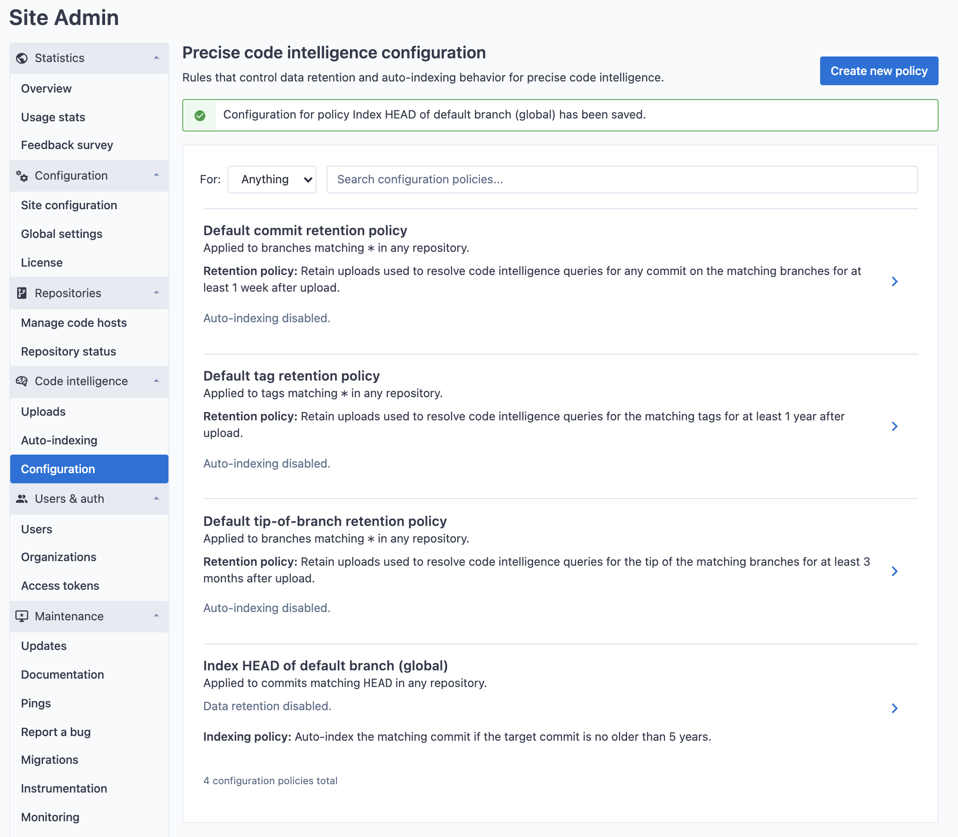This screenshot has height=837, width=958.
Task: Open the Pings page
Action: coord(36,703)
